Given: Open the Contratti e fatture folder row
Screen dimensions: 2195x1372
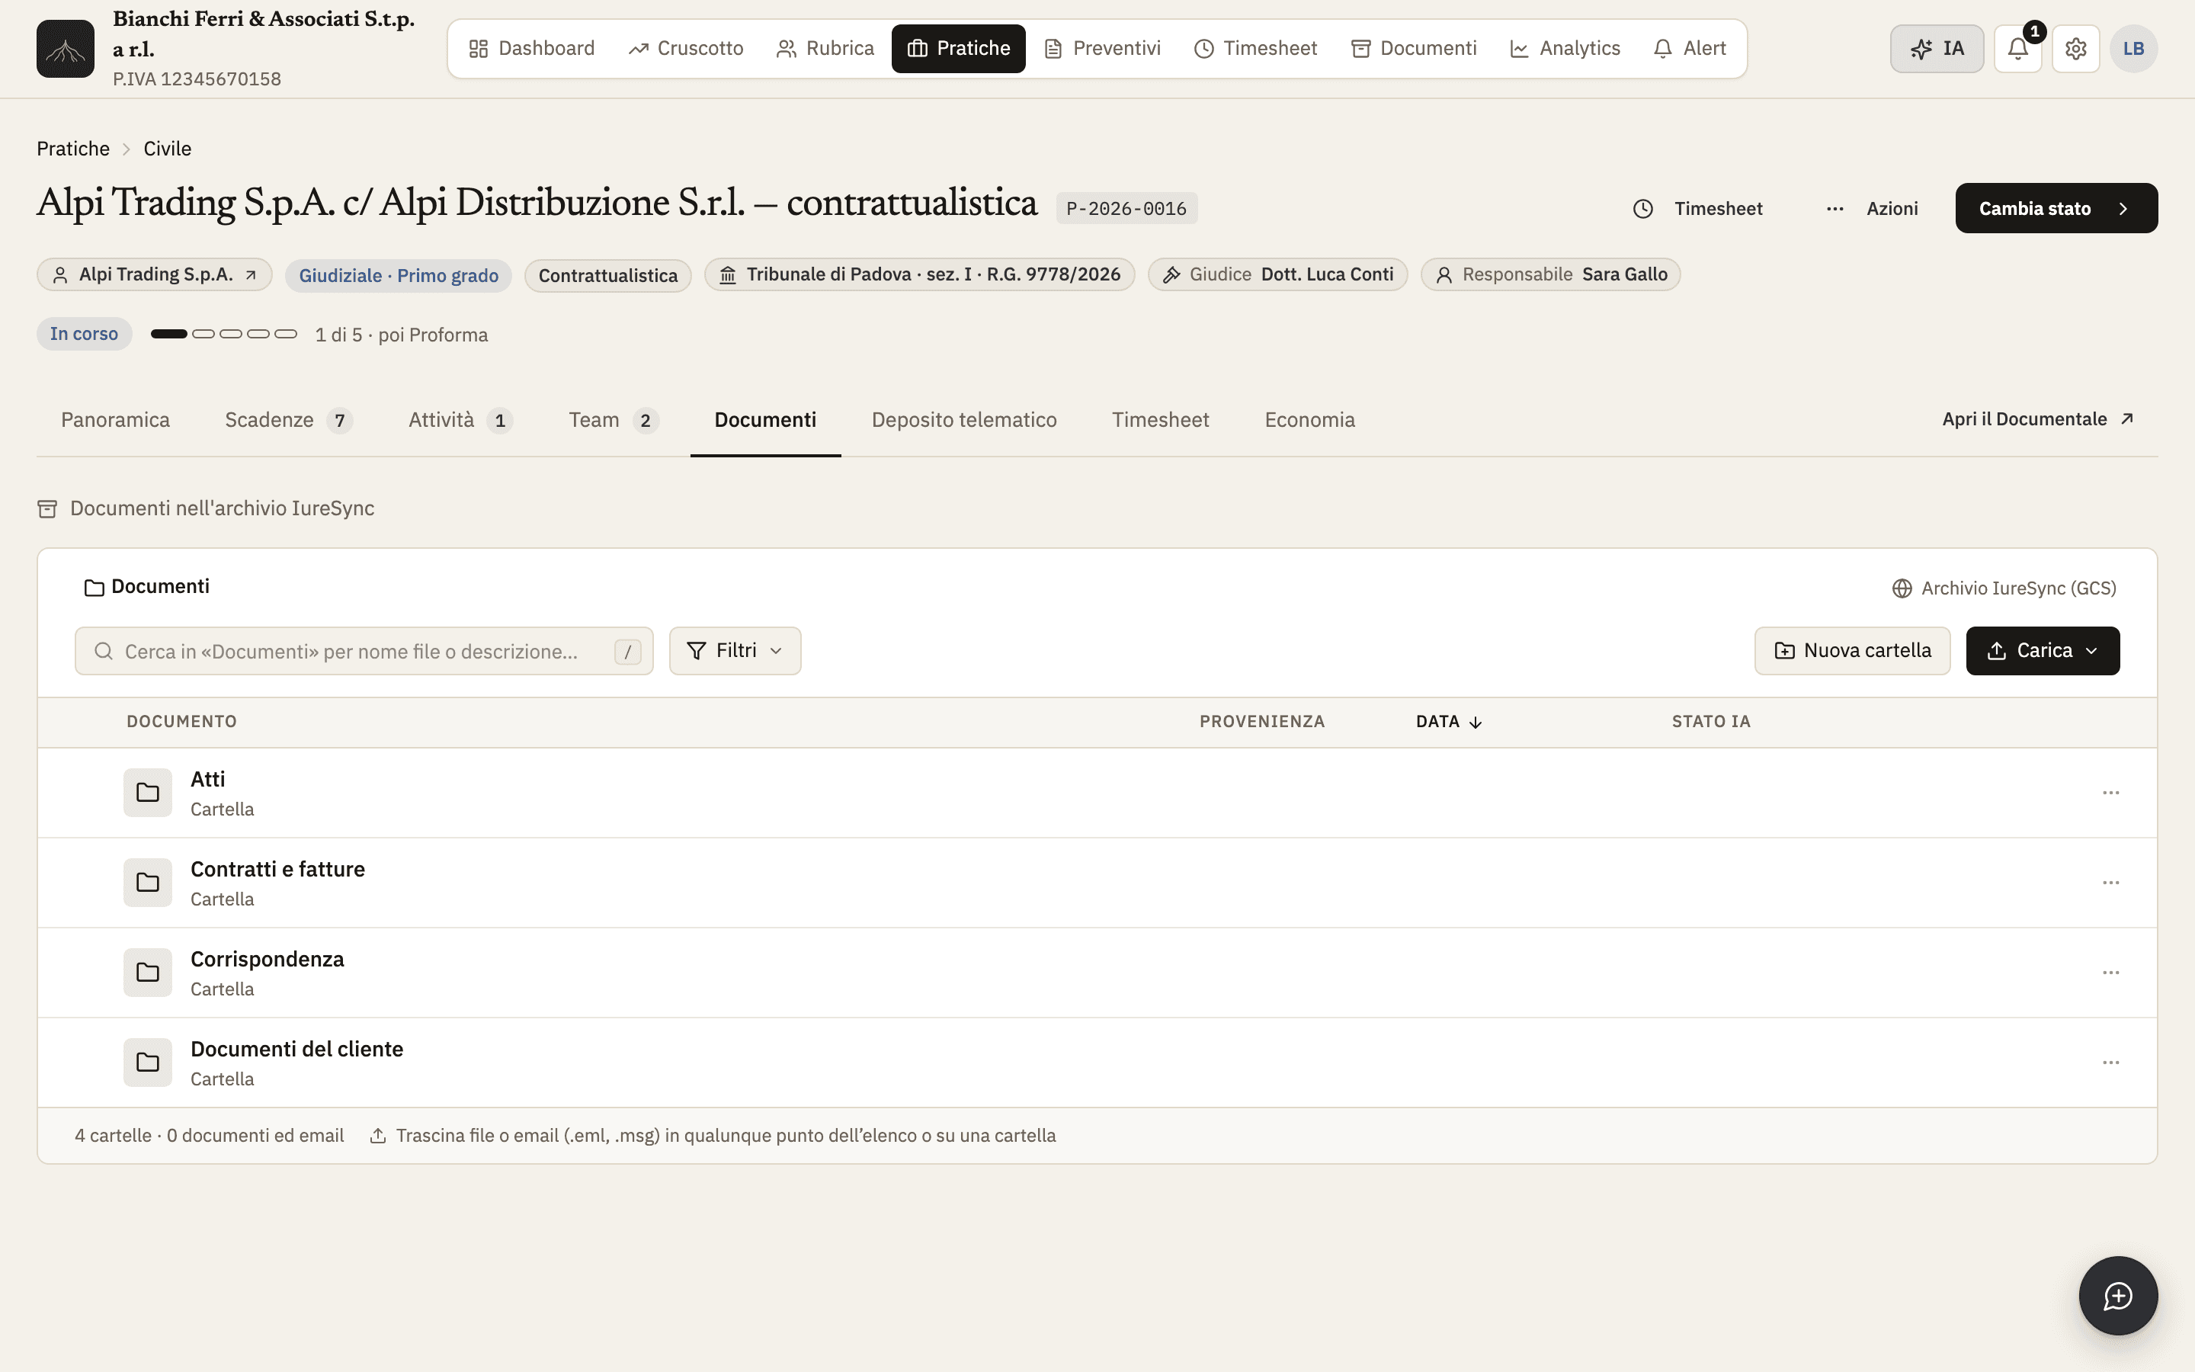Looking at the screenshot, I should (1097, 883).
